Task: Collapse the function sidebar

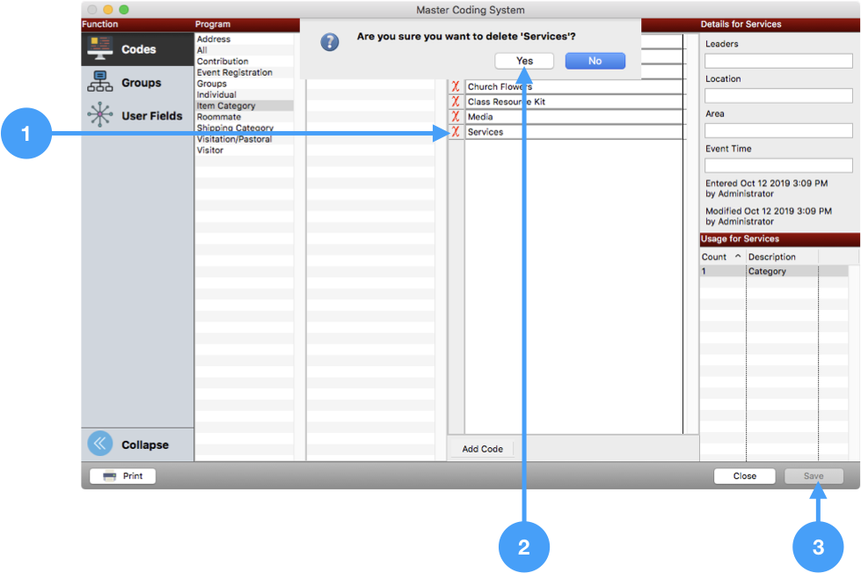Action: coord(128,444)
